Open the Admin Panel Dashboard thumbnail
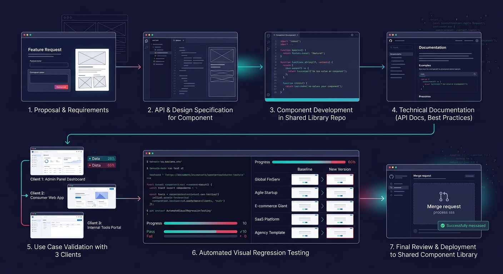Viewport: 503px width, 274px height. click(57, 161)
